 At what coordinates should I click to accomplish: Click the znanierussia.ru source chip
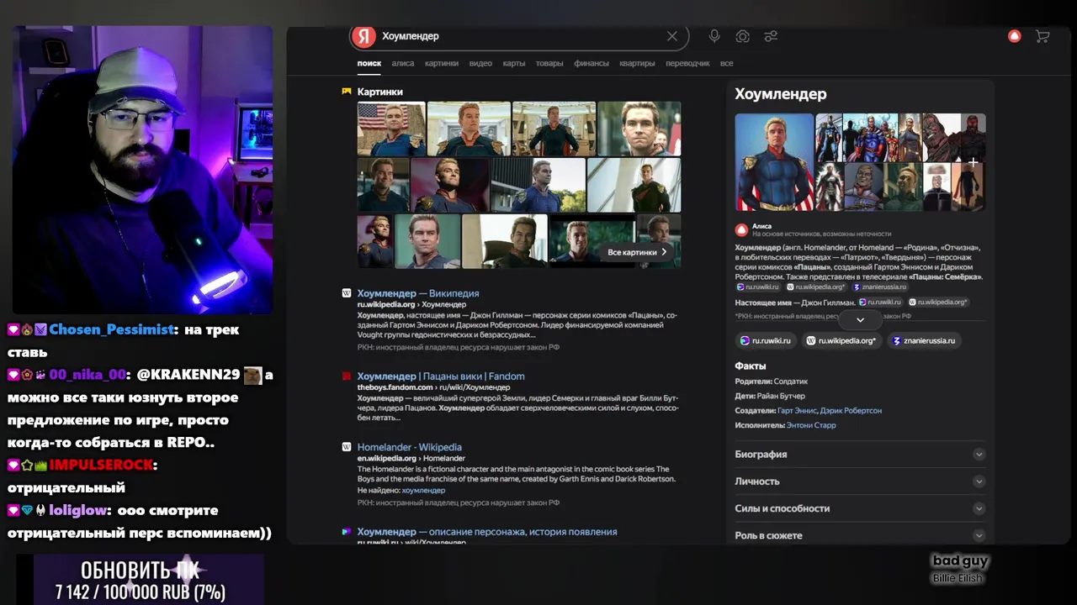pos(924,340)
